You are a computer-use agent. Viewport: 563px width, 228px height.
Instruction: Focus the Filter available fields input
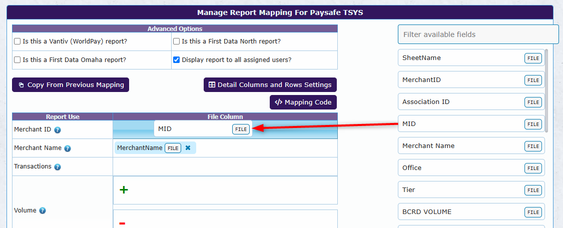point(478,34)
